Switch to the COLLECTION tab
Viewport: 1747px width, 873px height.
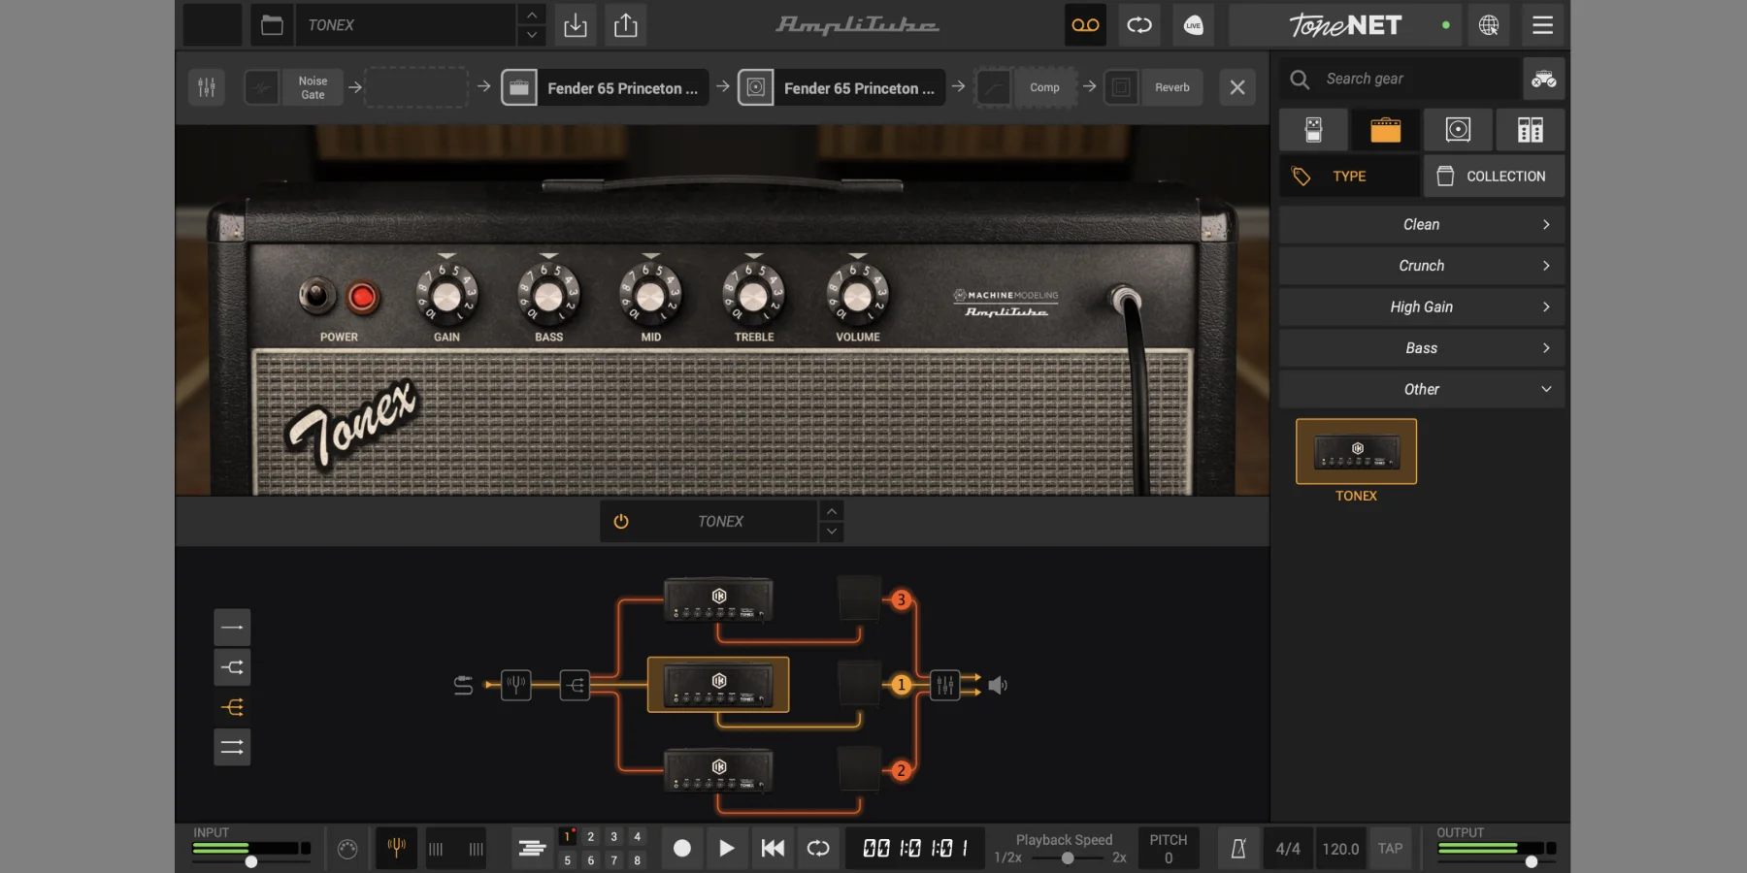(1494, 177)
